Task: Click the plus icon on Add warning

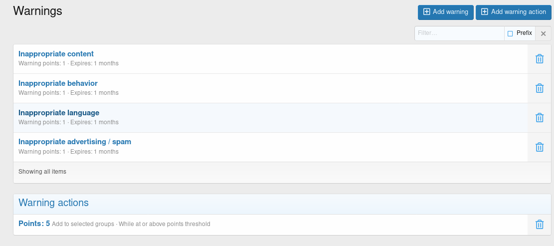Action: pos(426,11)
